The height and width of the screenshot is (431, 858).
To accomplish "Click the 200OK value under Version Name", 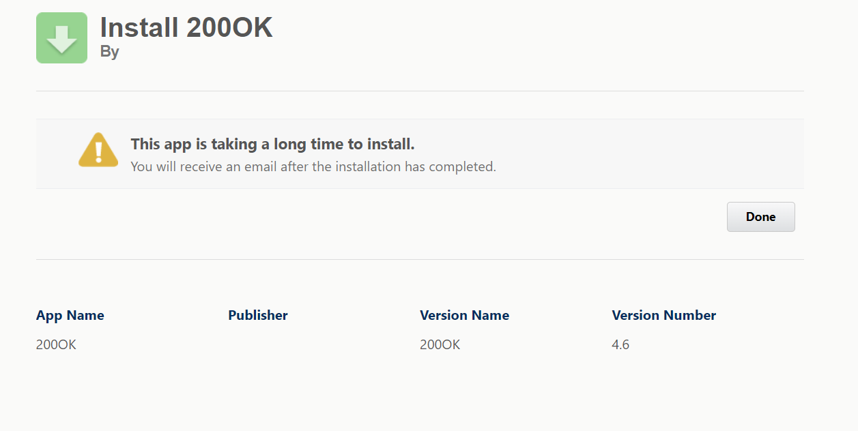I will (440, 345).
